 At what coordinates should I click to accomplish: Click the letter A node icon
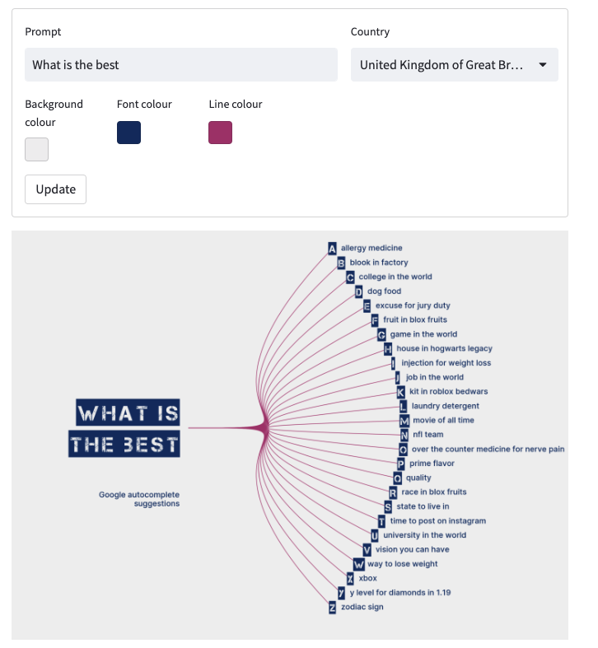332,248
